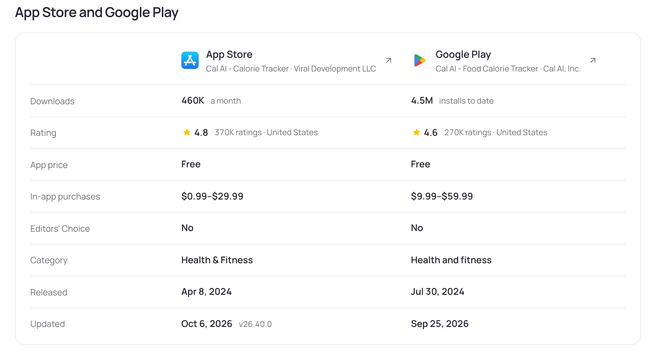The height and width of the screenshot is (352, 656).
Task: Click the App price row label
Action: click(x=49, y=165)
